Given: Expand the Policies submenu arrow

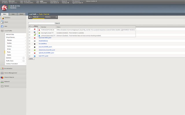Looking at the screenshot, I should pyautogui.click(x=25, y=40).
